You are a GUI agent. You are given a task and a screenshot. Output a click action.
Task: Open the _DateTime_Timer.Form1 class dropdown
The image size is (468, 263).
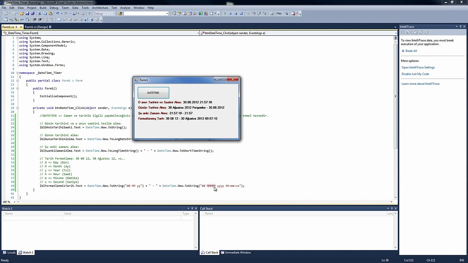[198, 33]
